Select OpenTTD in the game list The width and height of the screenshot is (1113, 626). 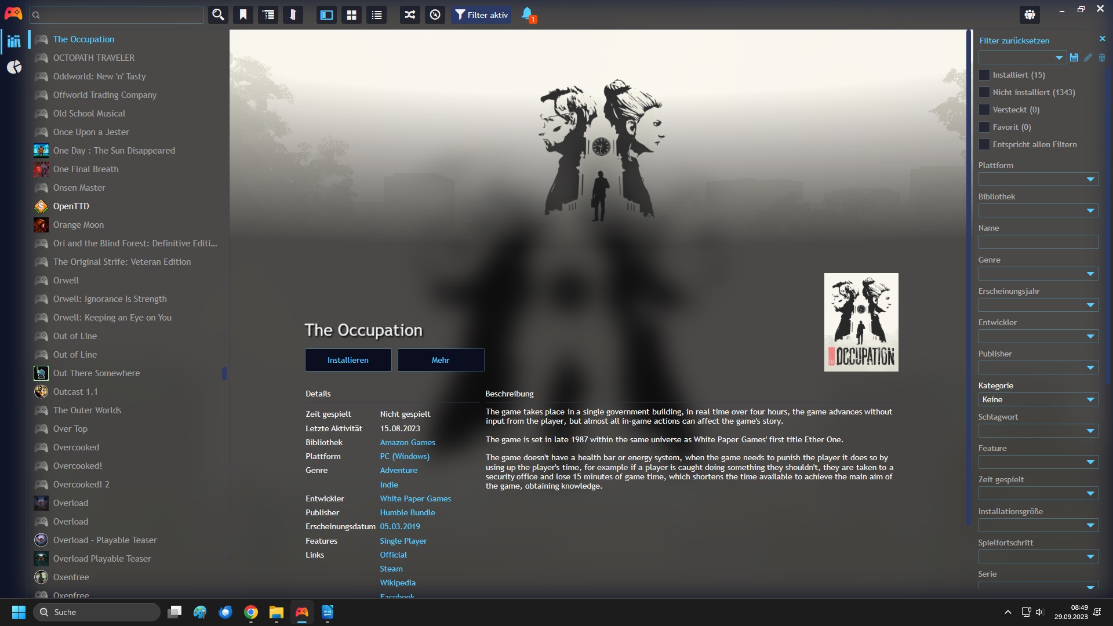(x=71, y=206)
